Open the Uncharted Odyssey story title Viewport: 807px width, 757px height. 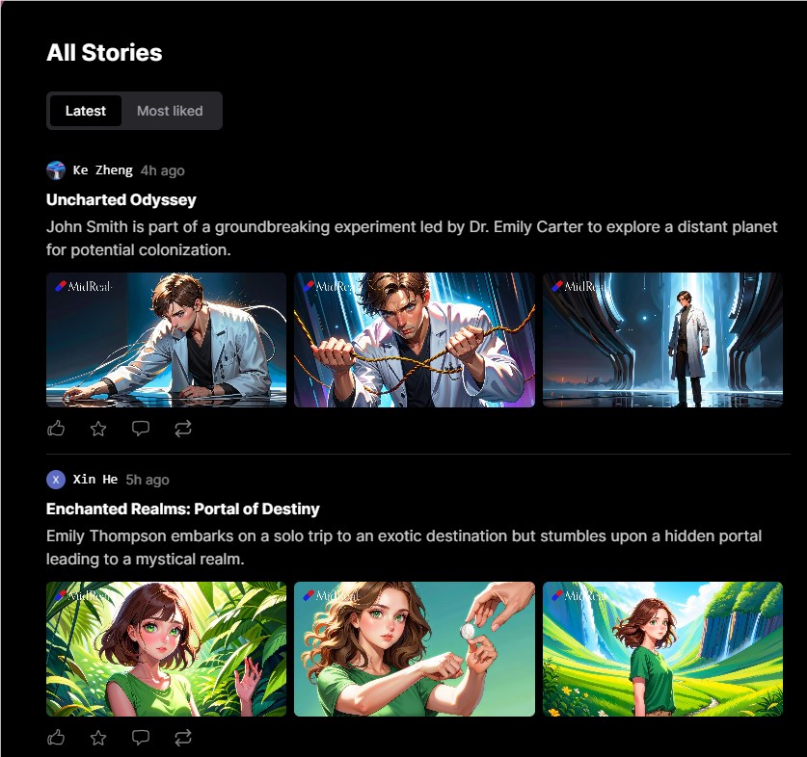121,199
